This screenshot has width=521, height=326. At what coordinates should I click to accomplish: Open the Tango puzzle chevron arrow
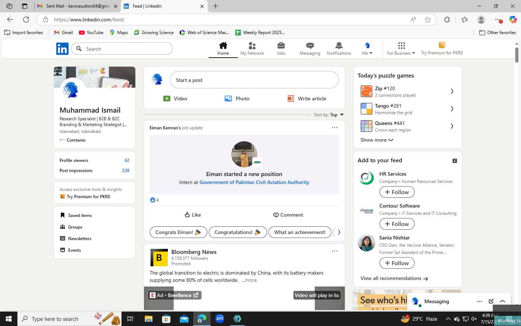point(452,109)
